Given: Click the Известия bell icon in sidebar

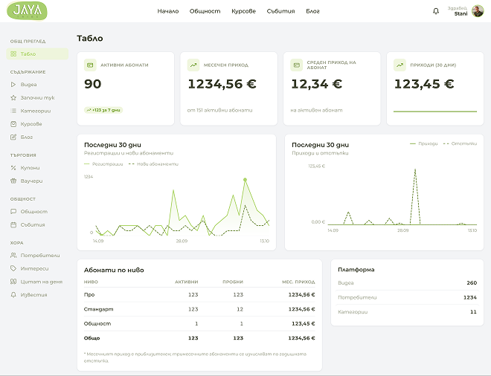Looking at the screenshot, I should point(13,295).
